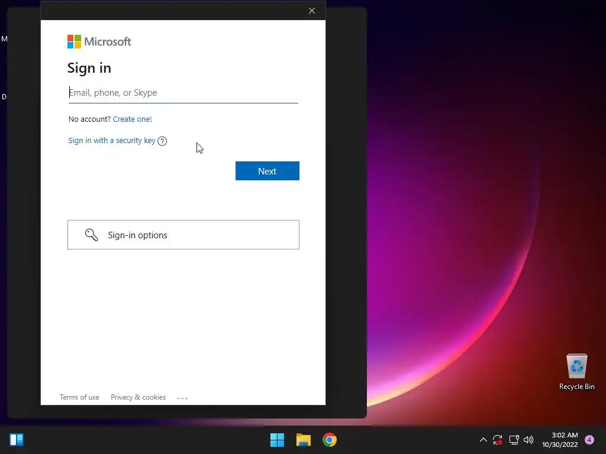Choose Sign in with a security key
Viewport: 606px width, 454px height.
112,141
